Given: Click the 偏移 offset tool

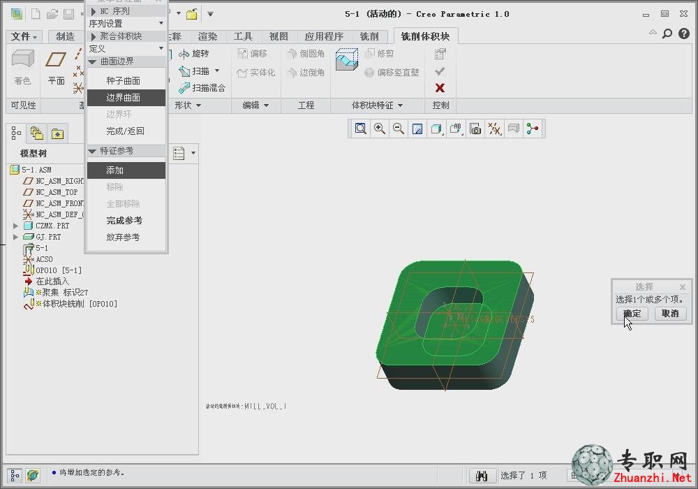Looking at the screenshot, I should (x=252, y=54).
